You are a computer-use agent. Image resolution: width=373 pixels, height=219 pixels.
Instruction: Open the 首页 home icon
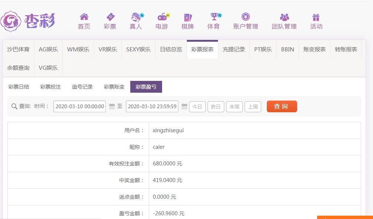84,17
